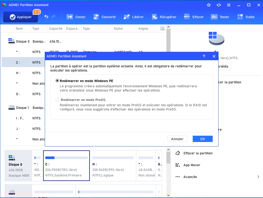Undo the last operation

[46, 17]
